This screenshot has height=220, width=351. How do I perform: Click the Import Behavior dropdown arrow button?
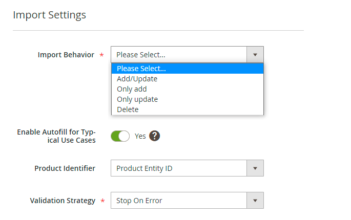click(x=255, y=55)
